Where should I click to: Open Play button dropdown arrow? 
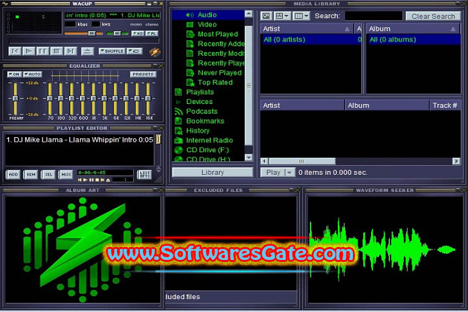(289, 172)
